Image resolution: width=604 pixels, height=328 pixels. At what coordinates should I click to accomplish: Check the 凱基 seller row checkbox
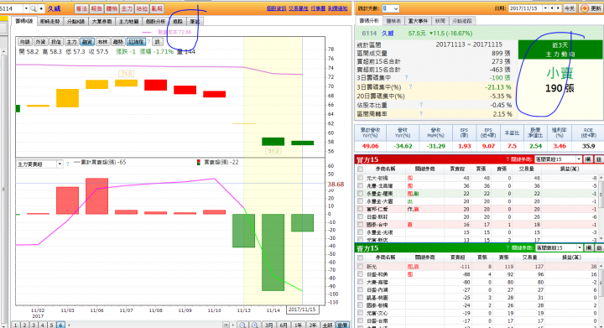[x=360, y=297]
